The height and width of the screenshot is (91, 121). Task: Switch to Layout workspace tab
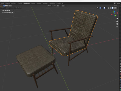pos(2,4)
